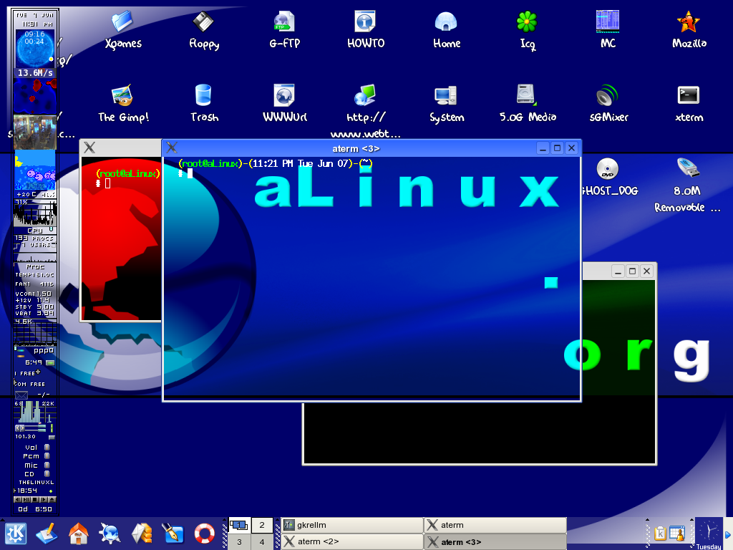This screenshot has width=733, height=550.
Task: Click gkrellm stop button
Action: 35,499
